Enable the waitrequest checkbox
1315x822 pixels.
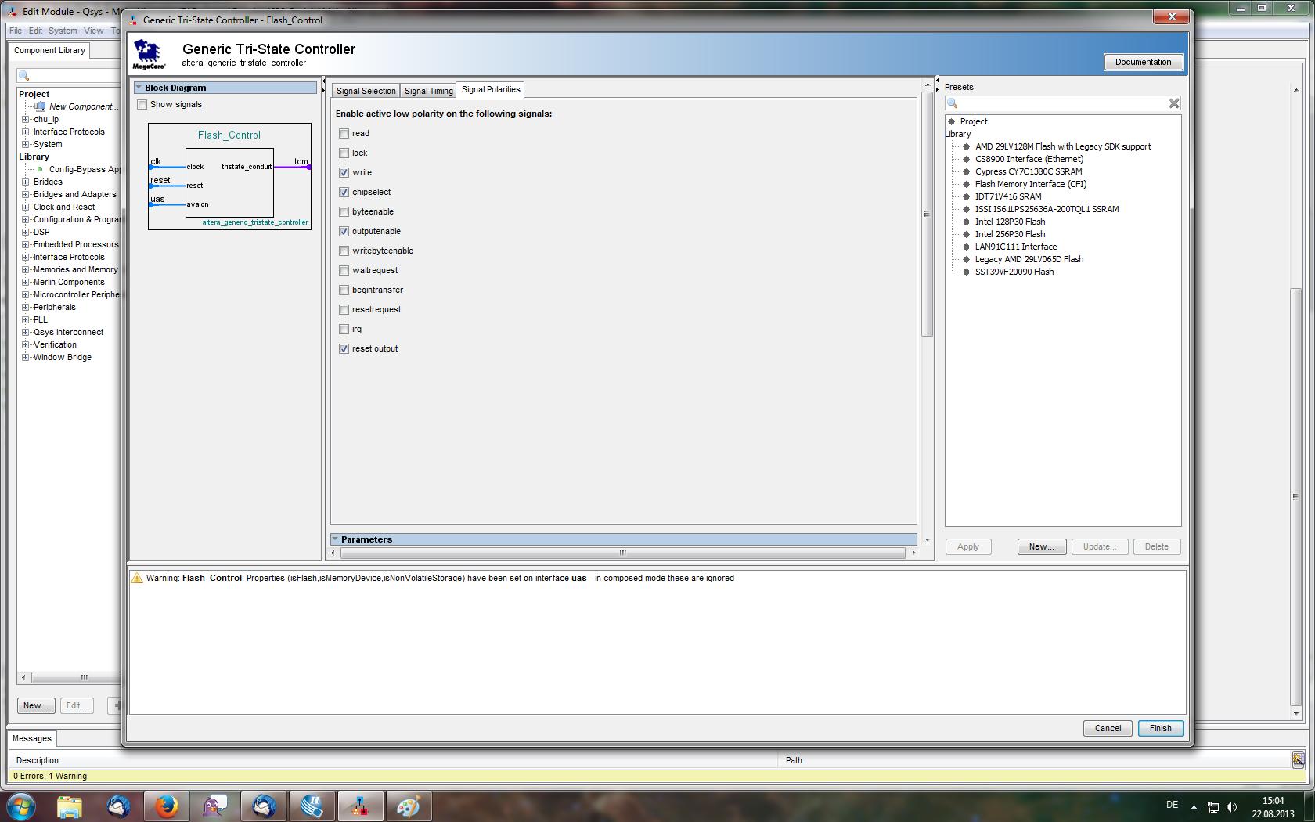point(344,270)
